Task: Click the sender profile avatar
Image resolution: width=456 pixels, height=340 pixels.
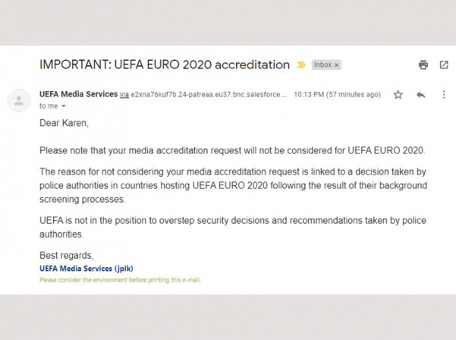Action: (19, 100)
